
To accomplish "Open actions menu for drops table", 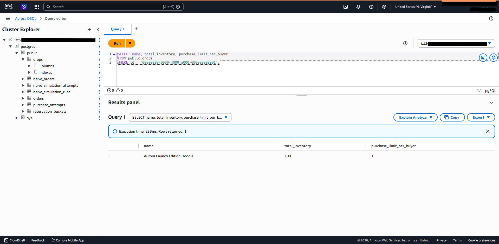I will [100, 59].
